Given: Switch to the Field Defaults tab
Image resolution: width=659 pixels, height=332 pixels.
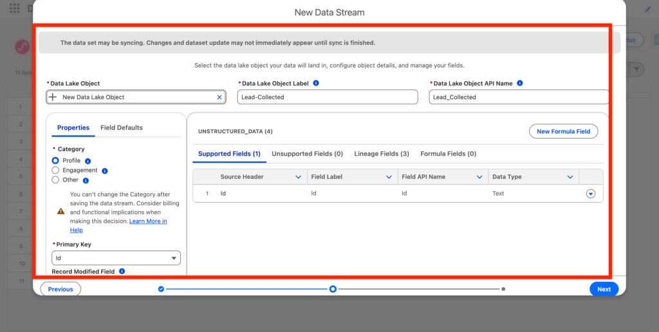Looking at the screenshot, I should point(122,127).
